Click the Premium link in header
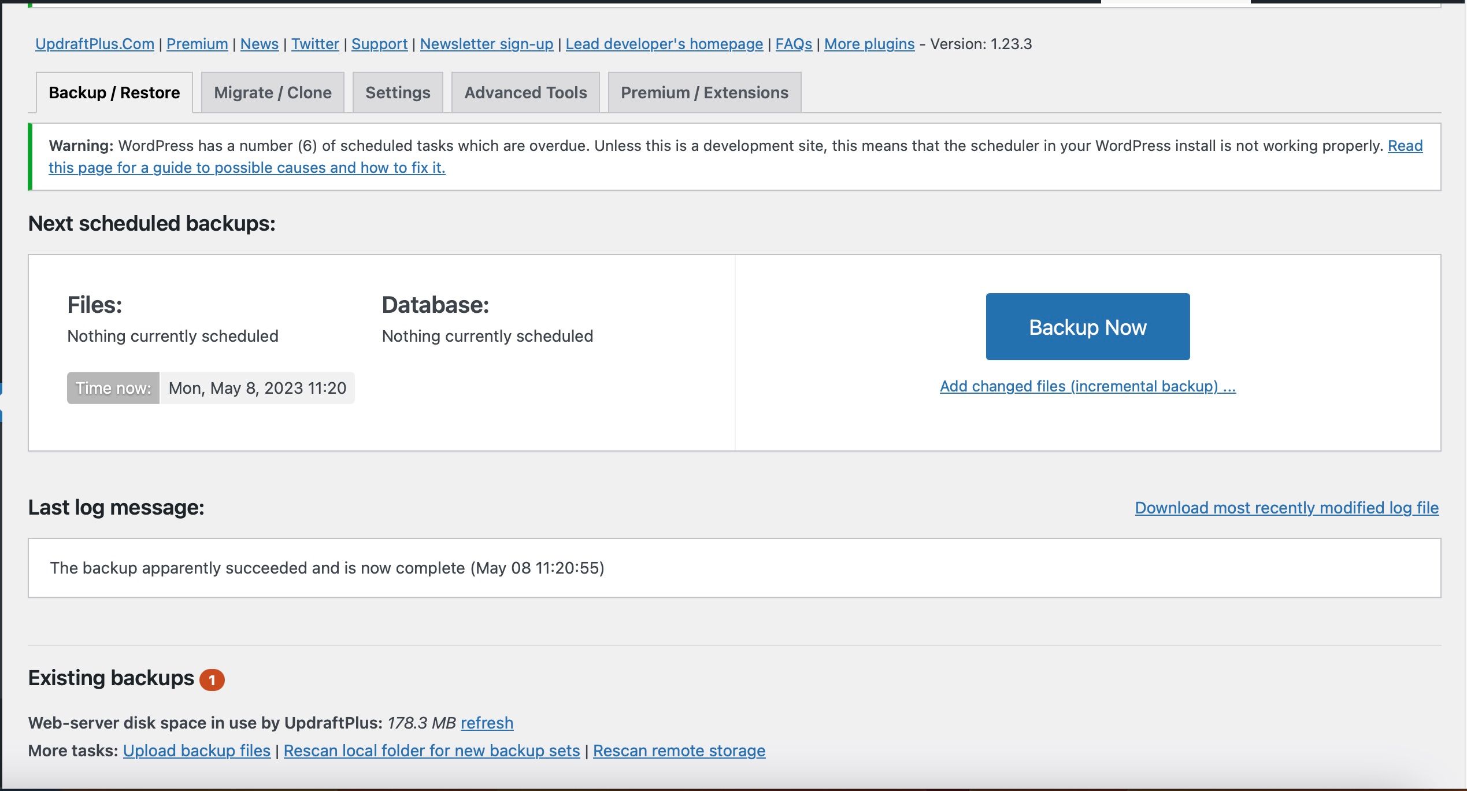 click(x=197, y=44)
